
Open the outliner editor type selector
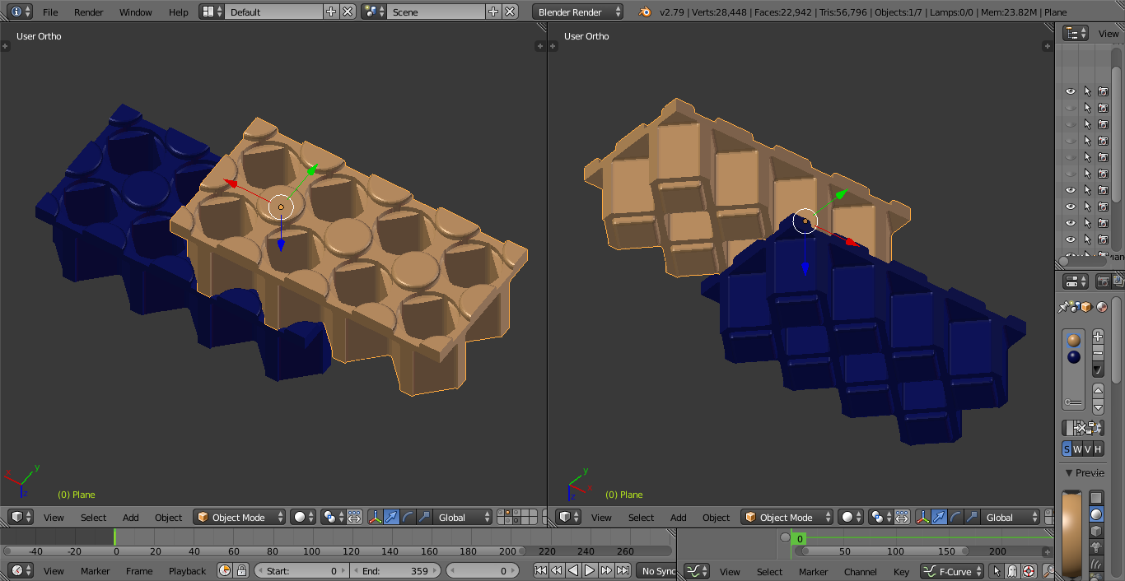[1076, 33]
